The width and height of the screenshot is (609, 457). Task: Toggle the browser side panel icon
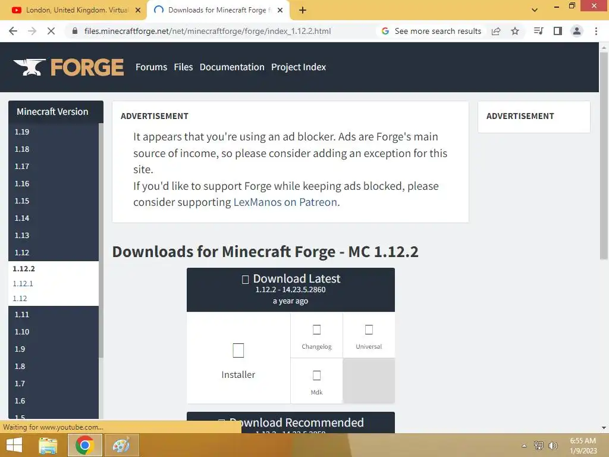click(x=558, y=31)
